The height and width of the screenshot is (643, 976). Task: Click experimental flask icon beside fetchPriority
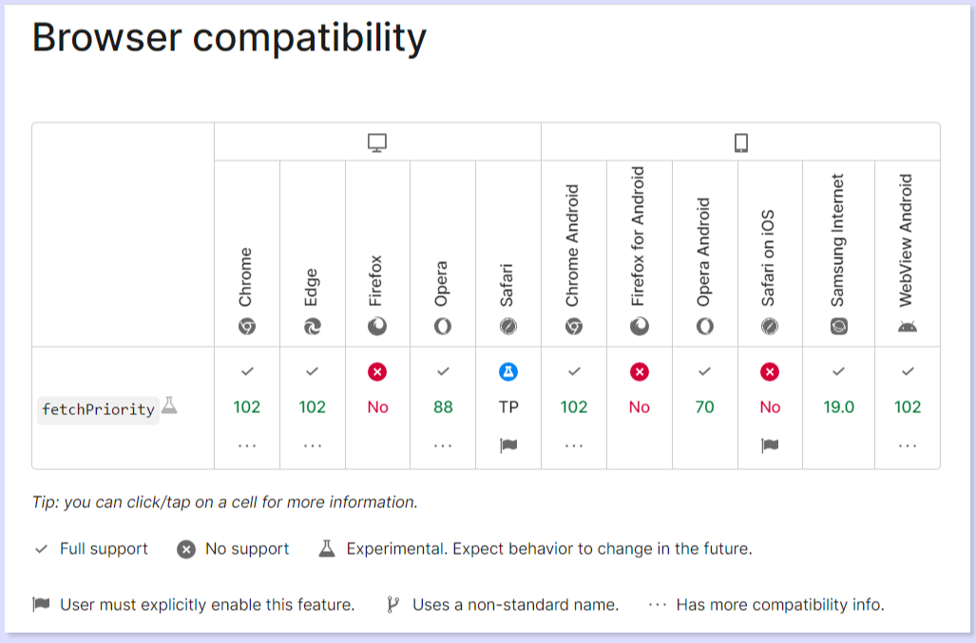point(169,406)
